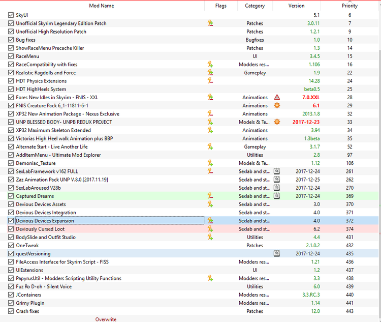Select the Unofficial High Resolution Patch row
The image size is (381, 322).
point(189,32)
